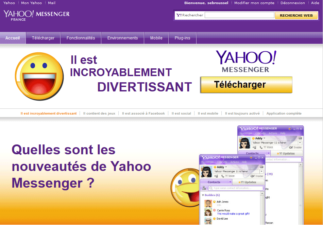Open the Plug-ins tab
Image resolution: width=323 pixels, height=225 pixels.
click(182, 38)
